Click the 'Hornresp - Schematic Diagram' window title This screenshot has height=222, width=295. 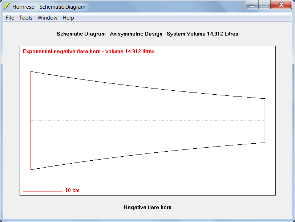tap(49, 7)
